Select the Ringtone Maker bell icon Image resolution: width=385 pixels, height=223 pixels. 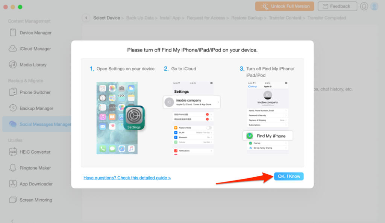click(x=12, y=168)
